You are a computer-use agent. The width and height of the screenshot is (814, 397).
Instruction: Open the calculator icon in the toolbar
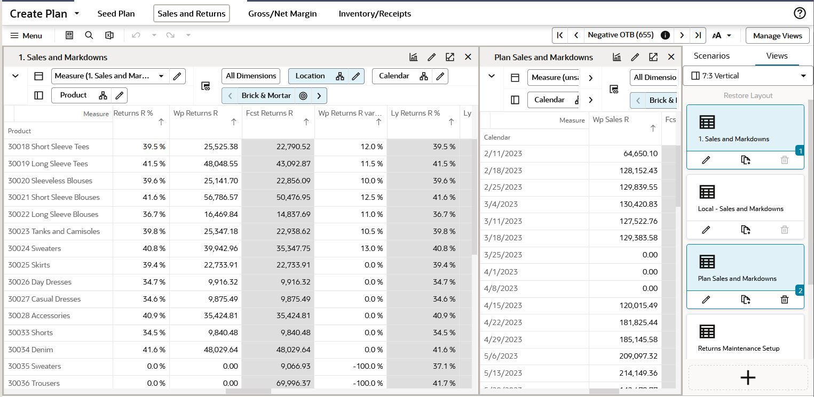tap(69, 35)
